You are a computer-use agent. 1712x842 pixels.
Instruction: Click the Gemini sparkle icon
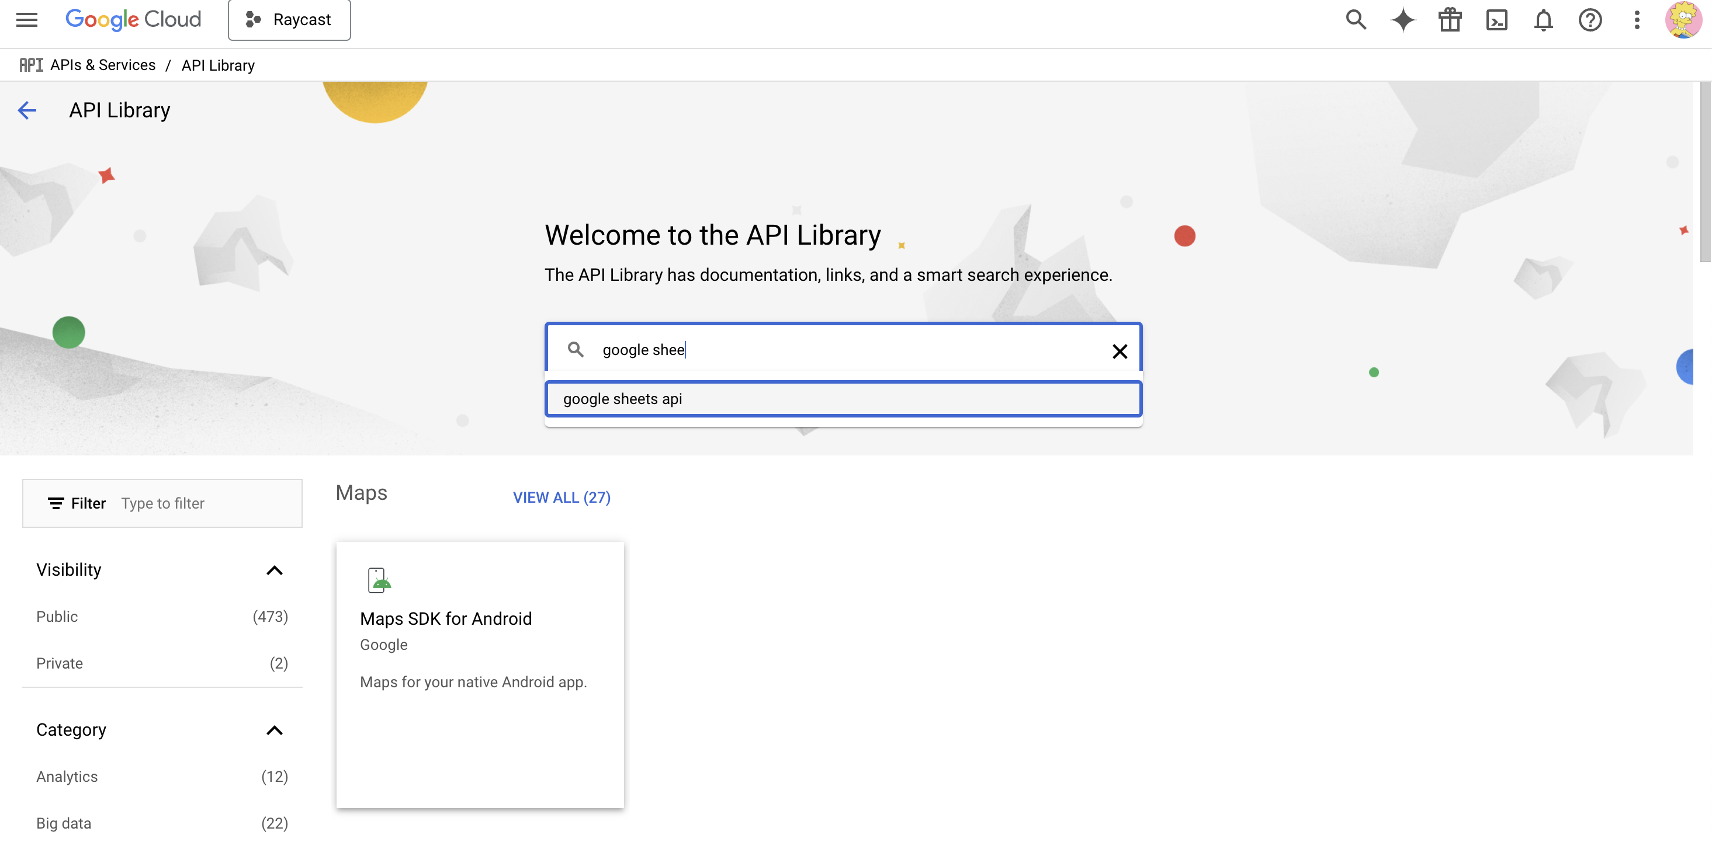pyautogui.click(x=1402, y=20)
